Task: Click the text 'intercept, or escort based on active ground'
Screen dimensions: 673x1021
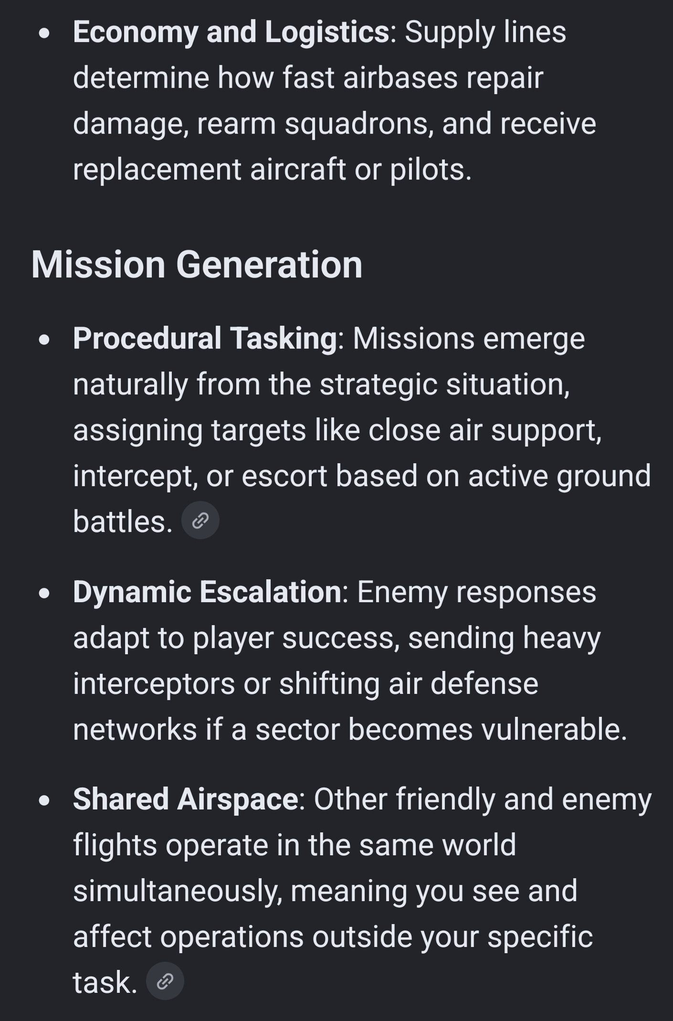Action: 362,476
